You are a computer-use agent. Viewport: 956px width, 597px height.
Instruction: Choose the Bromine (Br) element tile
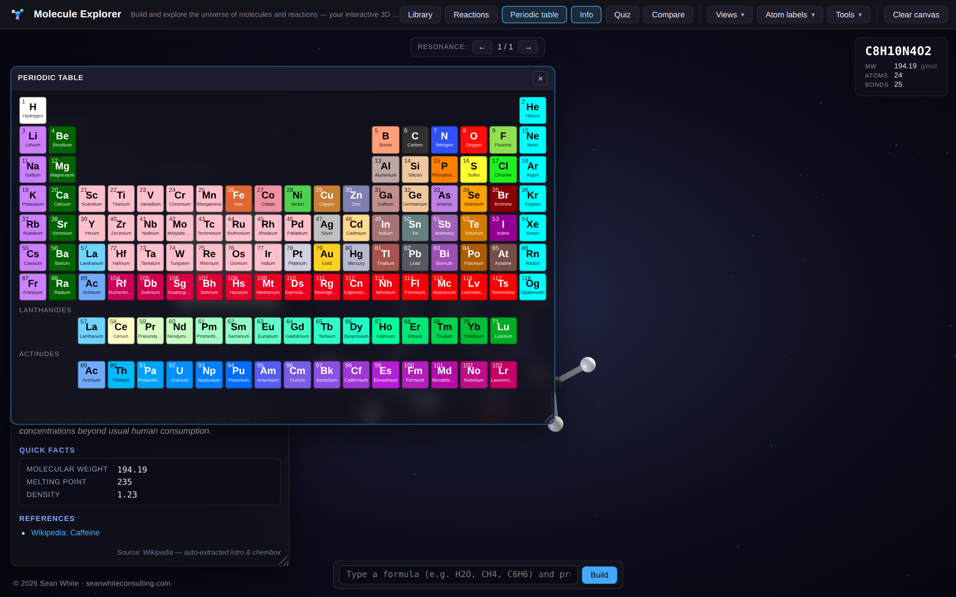click(503, 199)
